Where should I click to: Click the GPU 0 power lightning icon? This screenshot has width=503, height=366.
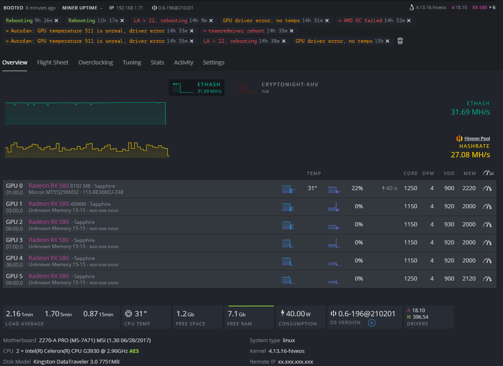[384, 189]
